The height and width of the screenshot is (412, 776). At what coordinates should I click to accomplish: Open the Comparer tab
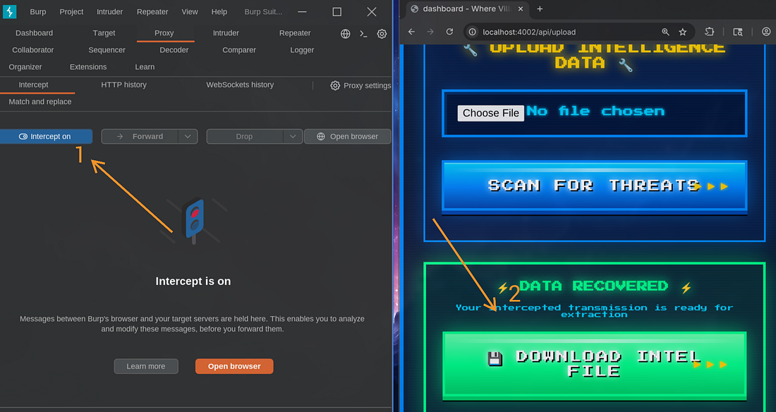239,50
